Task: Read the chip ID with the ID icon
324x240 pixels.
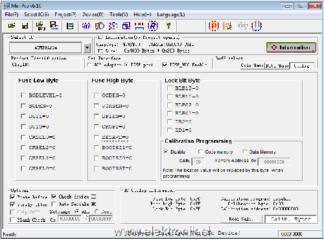Action: click(86, 26)
